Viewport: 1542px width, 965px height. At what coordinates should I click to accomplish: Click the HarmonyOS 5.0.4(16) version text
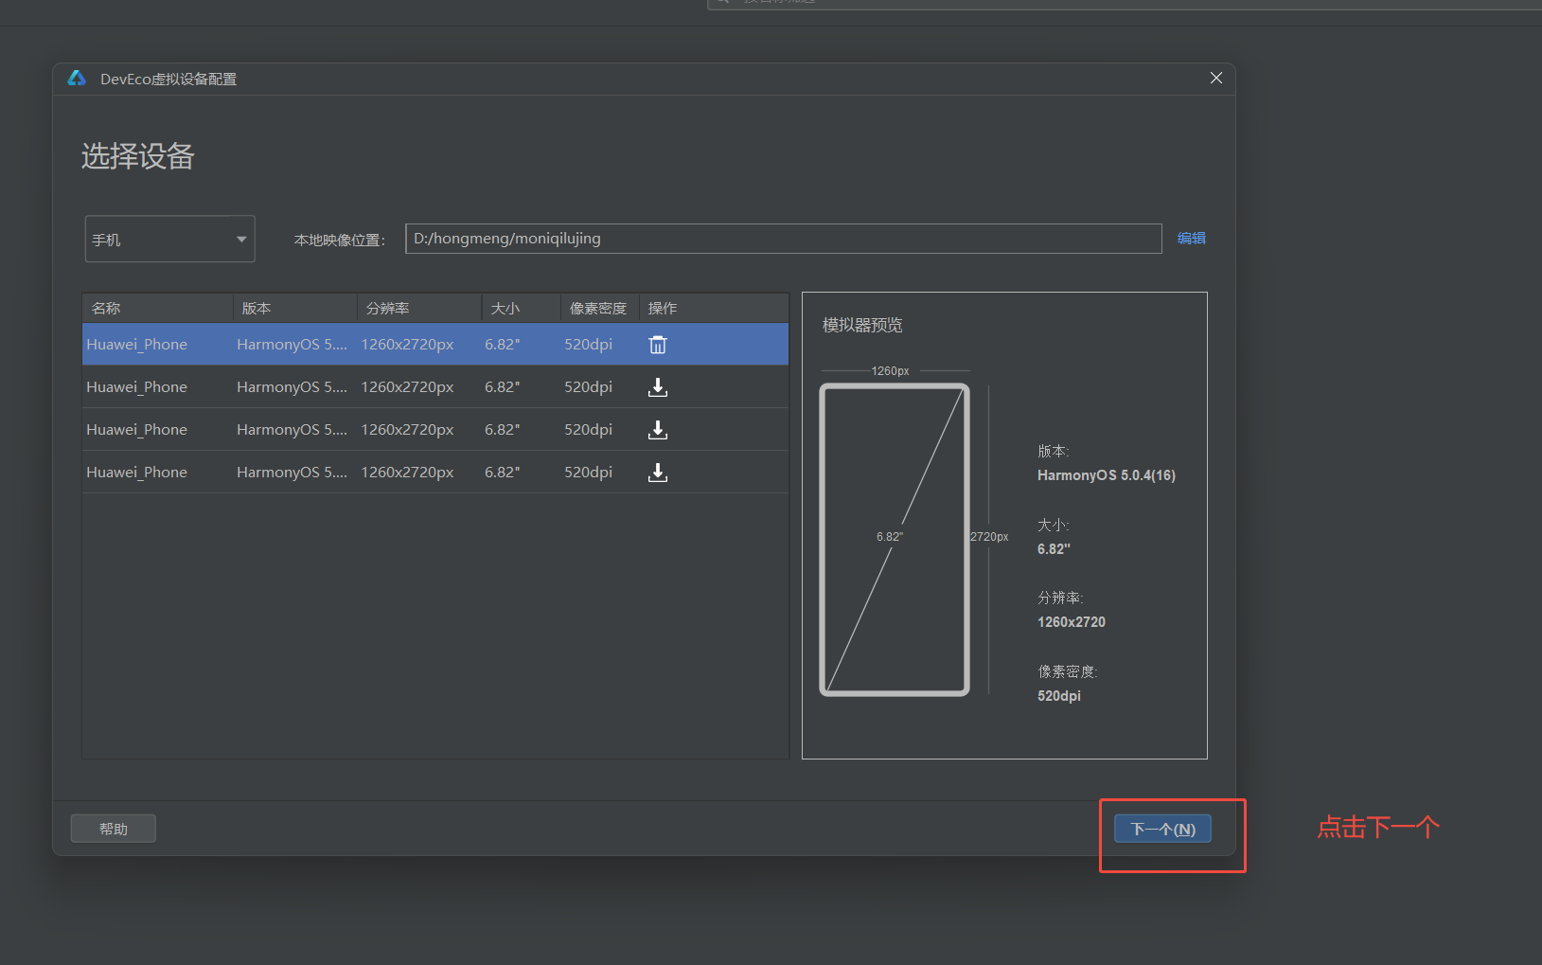pyautogui.click(x=1107, y=475)
